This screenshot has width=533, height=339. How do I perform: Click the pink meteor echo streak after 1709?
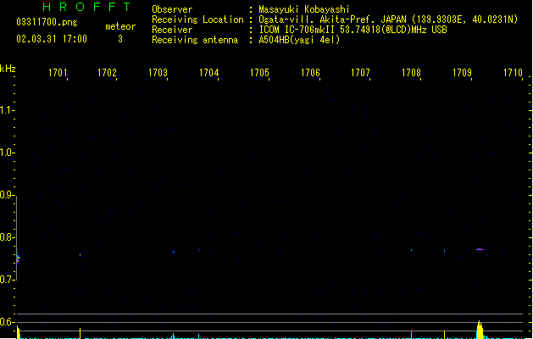[480, 249]
